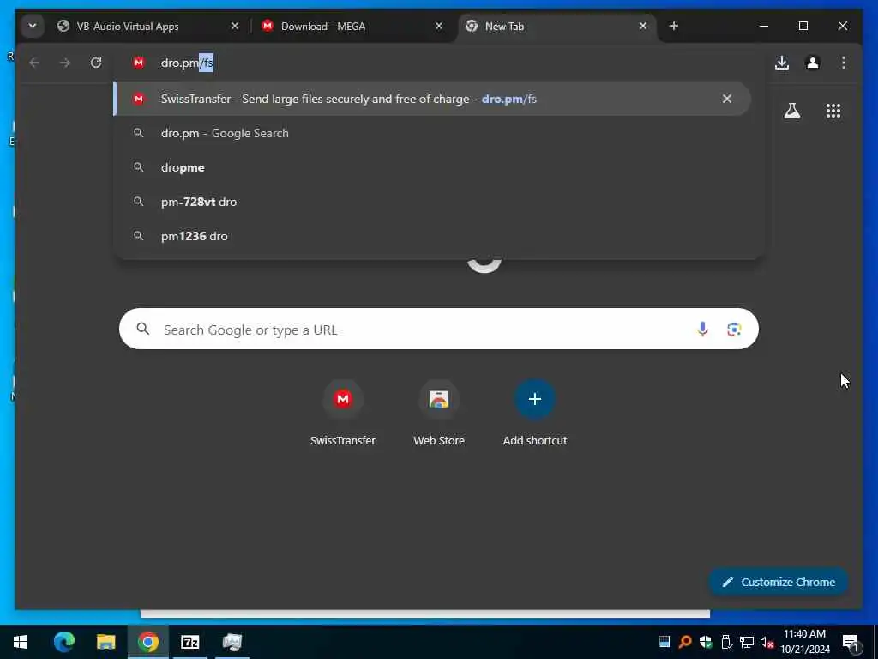Viewport: 878px width, 659px height.
Task: Click the address bar containing dro.pm/fs
Action: 440,63
